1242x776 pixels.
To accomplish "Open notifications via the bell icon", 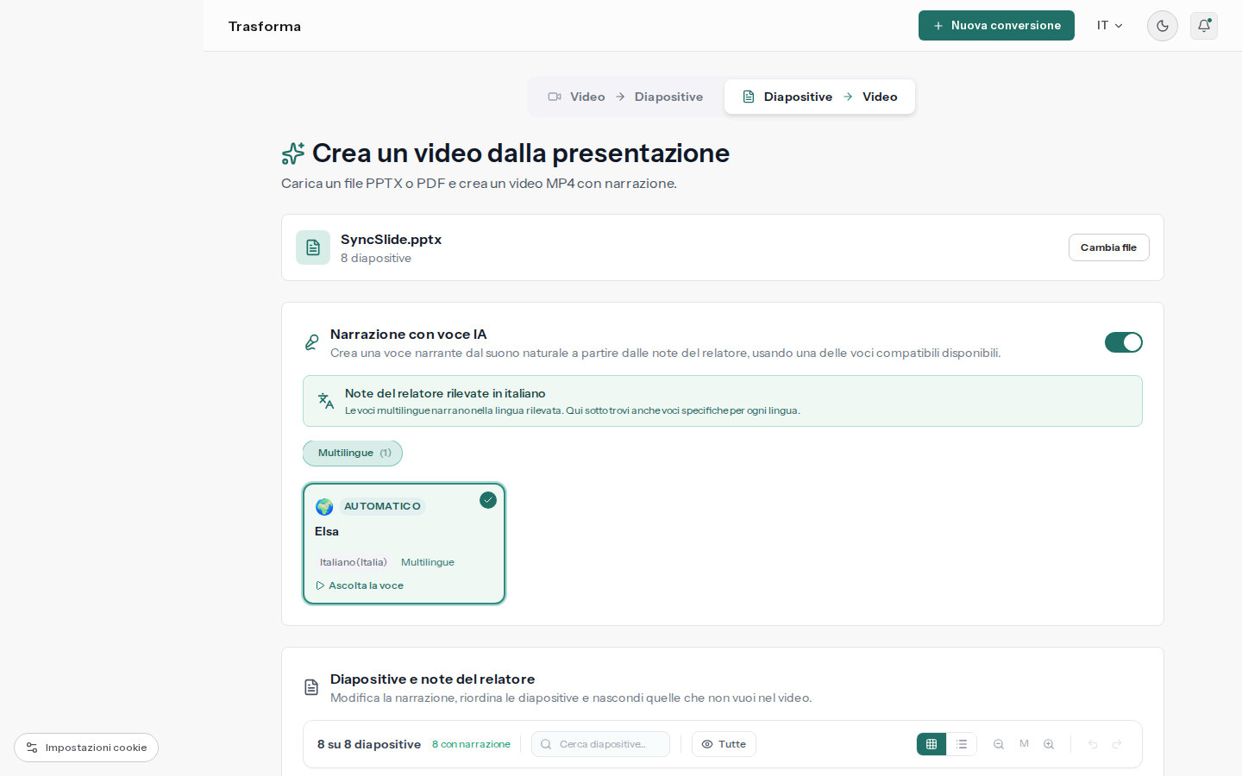I will pyautogui.click(x=1204, y=26).
